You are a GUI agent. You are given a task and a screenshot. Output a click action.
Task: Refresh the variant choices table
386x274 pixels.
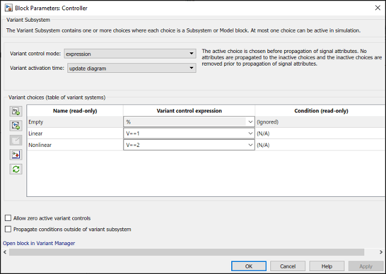click(x=16, y=169)
